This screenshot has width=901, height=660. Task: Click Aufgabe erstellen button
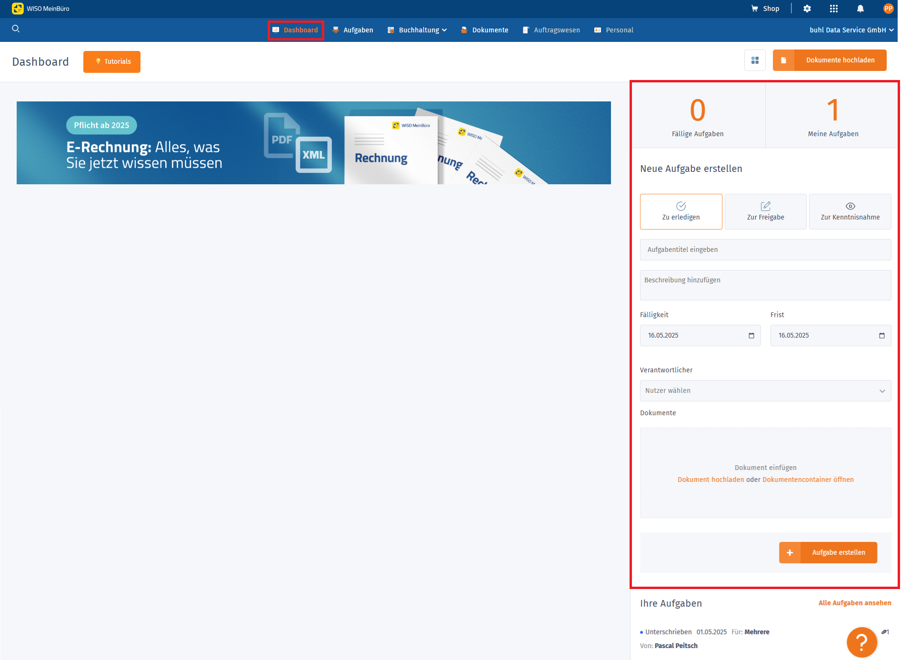click(x=828, y=552)
